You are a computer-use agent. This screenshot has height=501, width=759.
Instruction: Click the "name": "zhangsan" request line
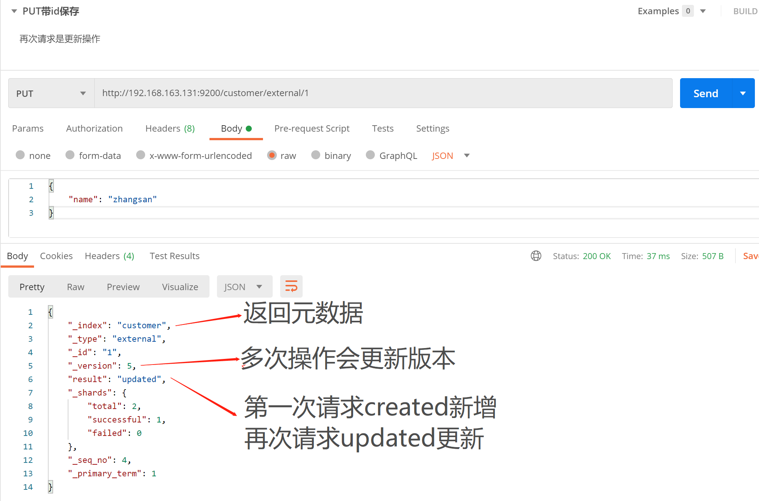[112, 199]
